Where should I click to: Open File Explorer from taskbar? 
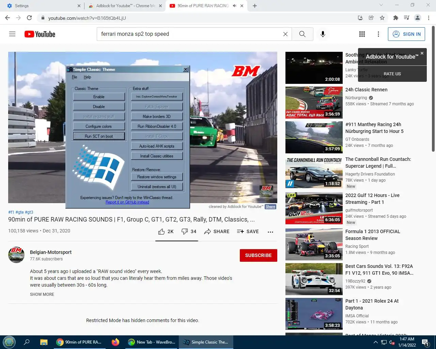(x=44, y=342)
